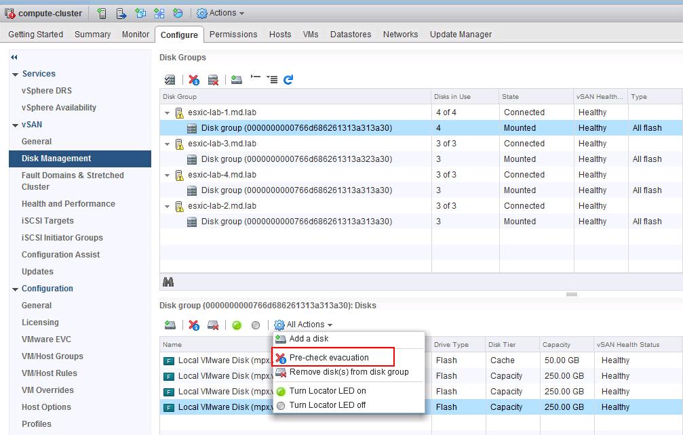Open the Actions dropdown in top toolbar

click(x=220, y=13)
